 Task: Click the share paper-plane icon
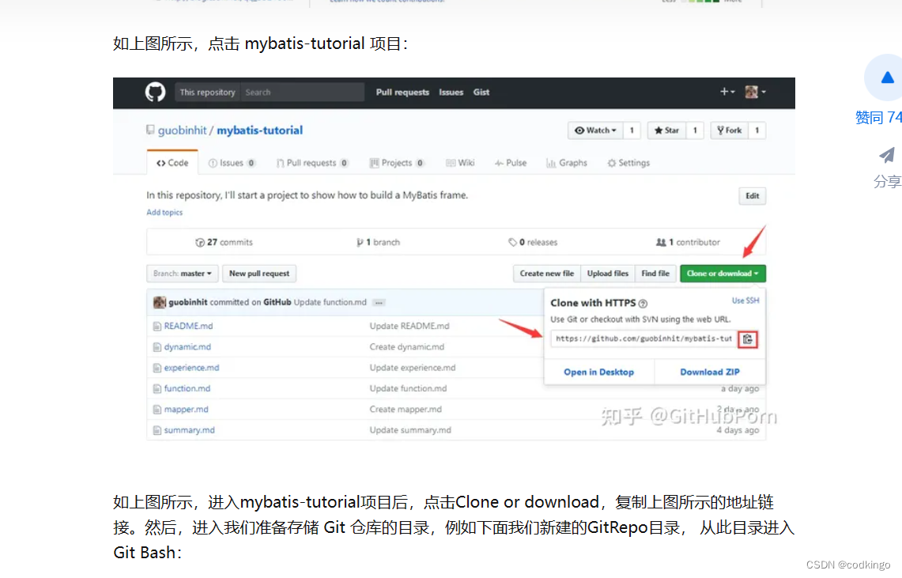tap(887, 155)
